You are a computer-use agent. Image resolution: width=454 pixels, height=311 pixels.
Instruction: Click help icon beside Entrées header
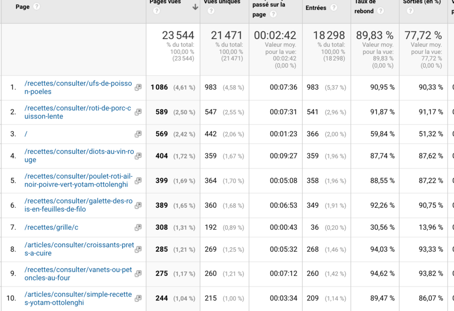click(x=334, y=8)
